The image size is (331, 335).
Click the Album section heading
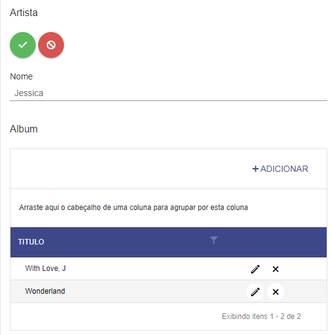pyautogui.click(x=24, y=129)
